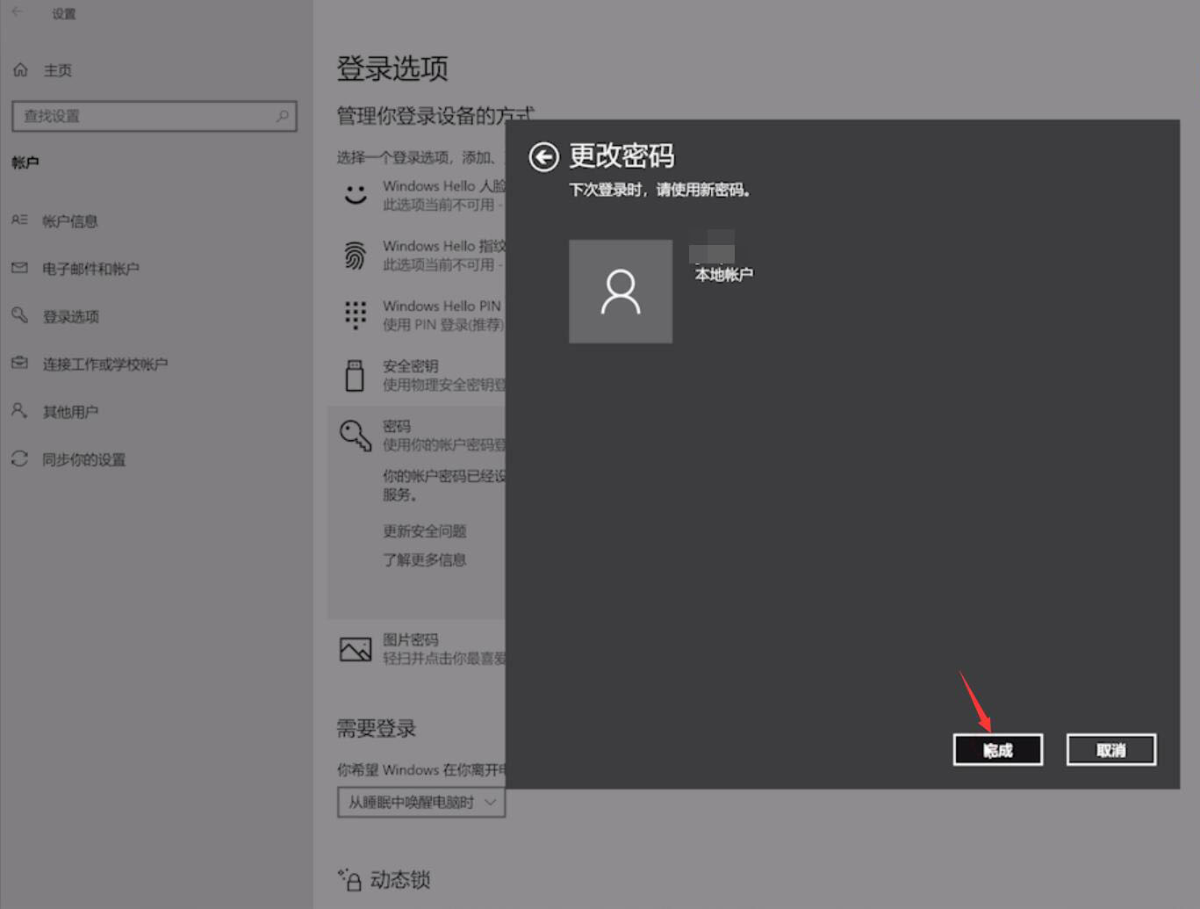This screenshot has width=1200, height=909.
Task: Focus the 查找设置 search box
Action: pyautogui.click(x=154, y=116)
